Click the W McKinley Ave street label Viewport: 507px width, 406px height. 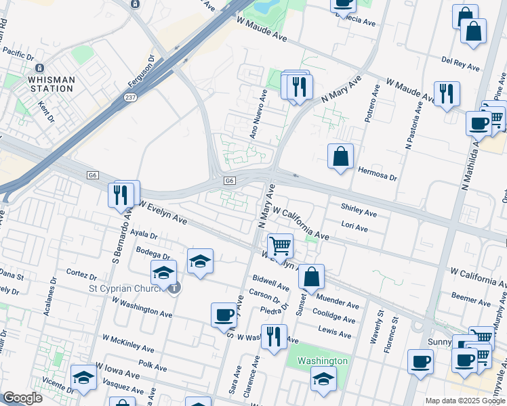coord(128,343)
